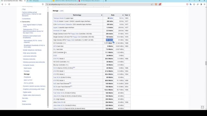The image size is (207, 116).
Task: Go to Conventions in the contents sidebar
Action: (x=26, y=19)
